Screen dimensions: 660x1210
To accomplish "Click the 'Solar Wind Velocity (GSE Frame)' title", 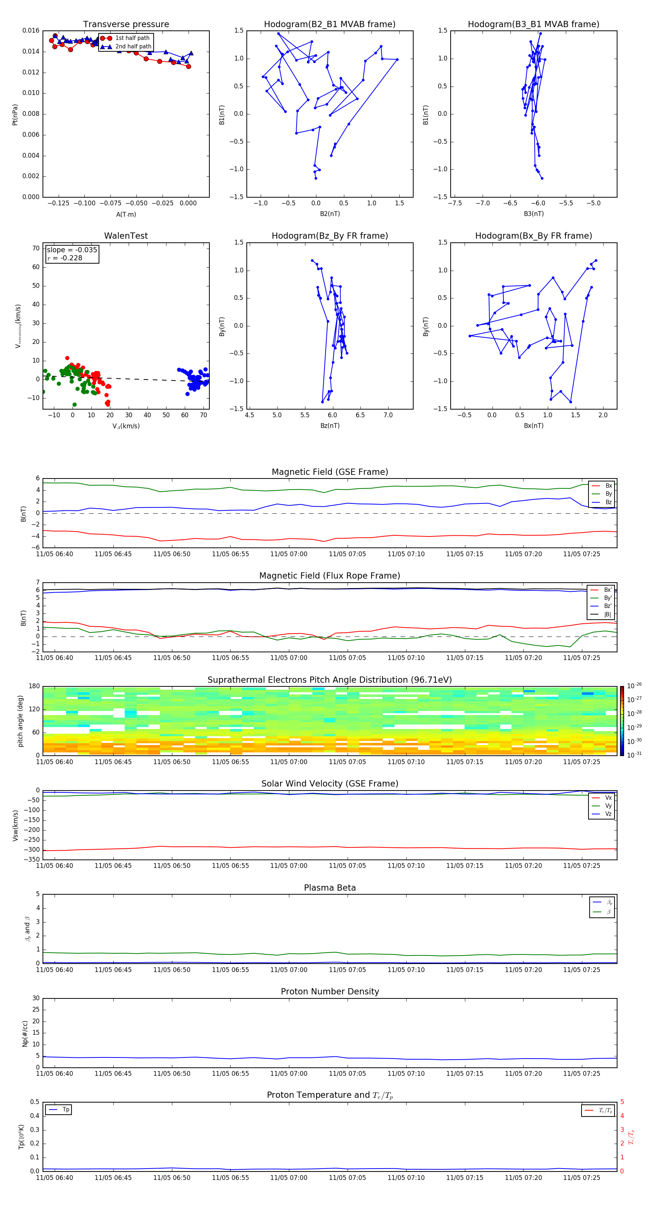I will click(x=330, y=784).
